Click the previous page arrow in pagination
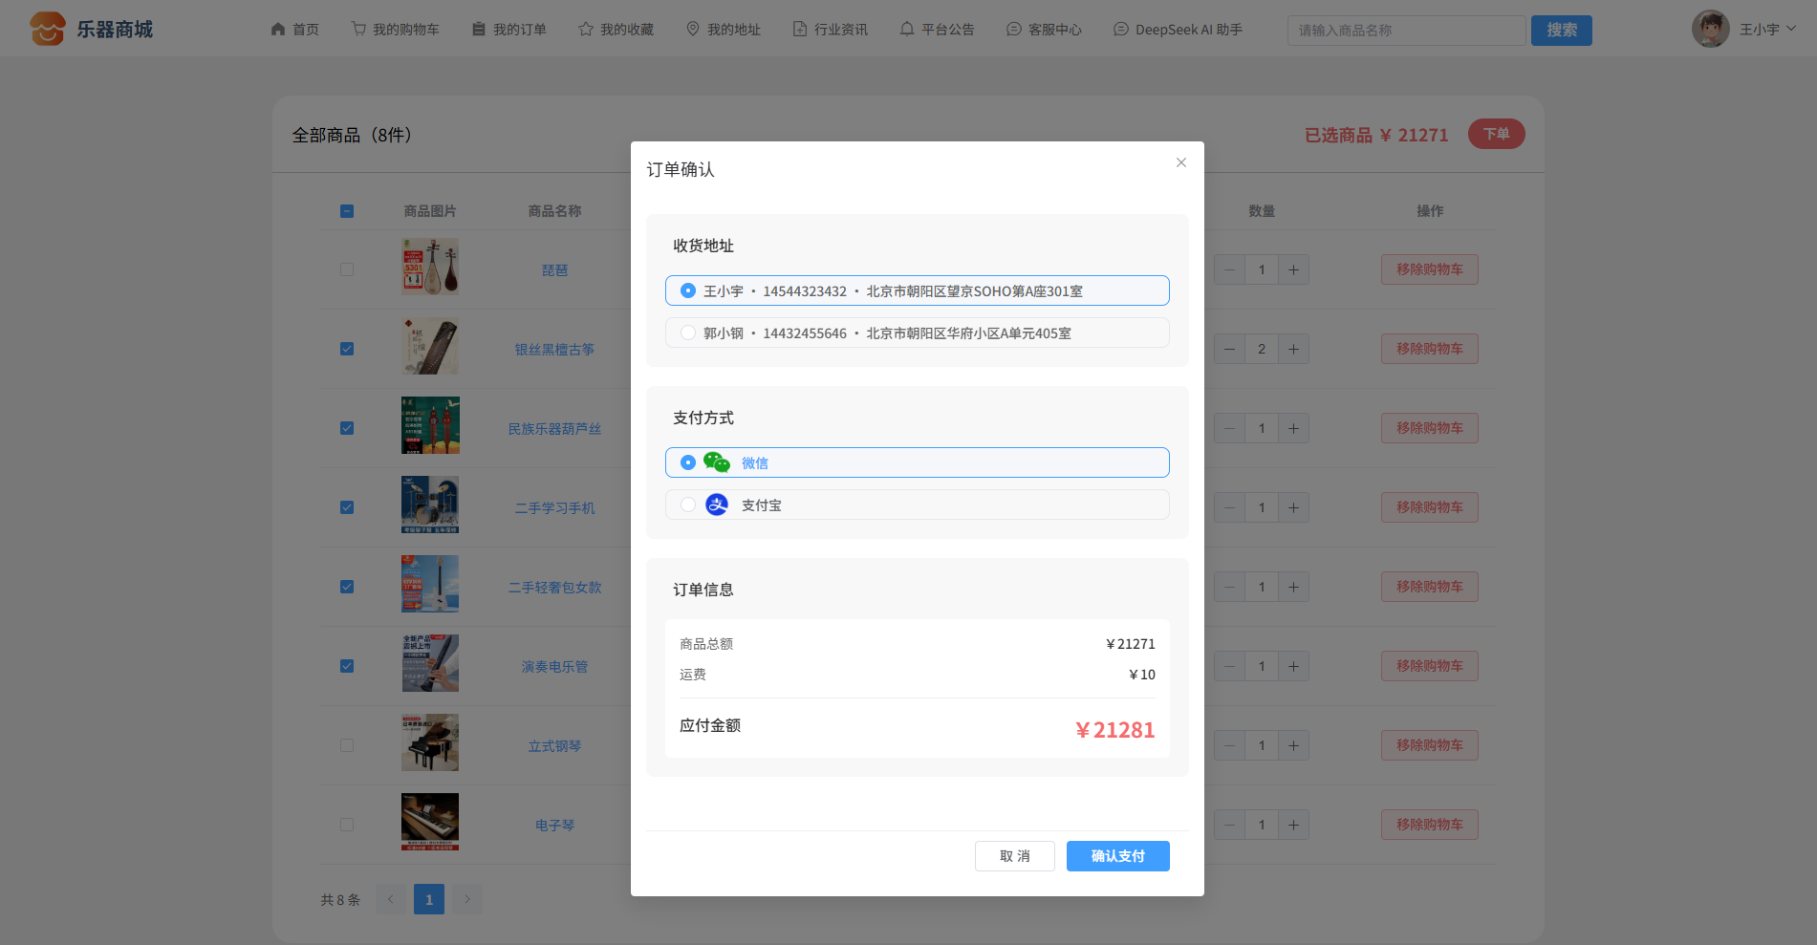 pyautogui.click(x=390, y=899)
